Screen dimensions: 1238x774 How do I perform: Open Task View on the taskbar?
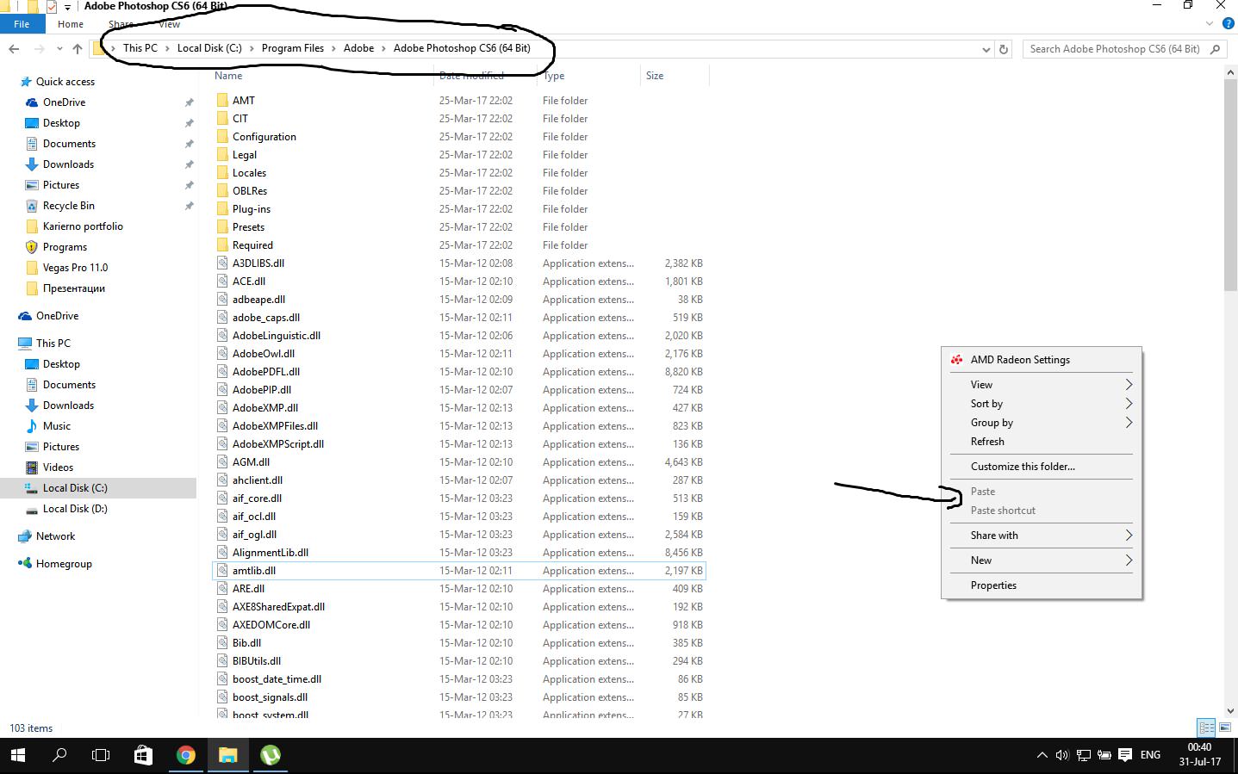pos(101,755)
